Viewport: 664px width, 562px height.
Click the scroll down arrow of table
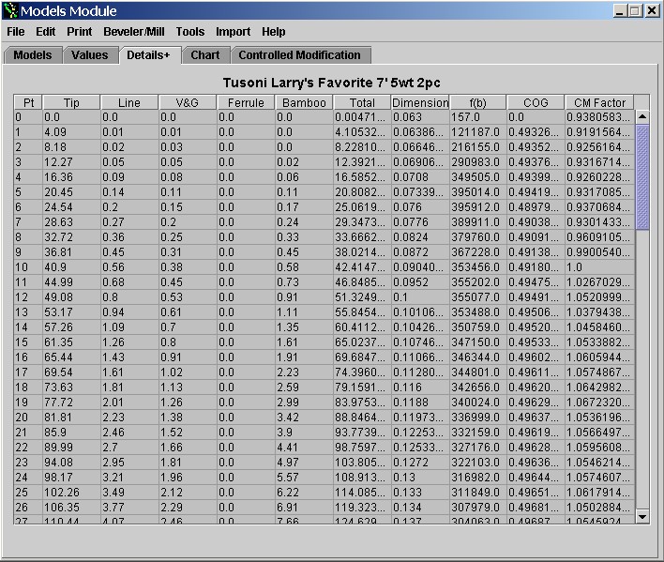[642, 516]
